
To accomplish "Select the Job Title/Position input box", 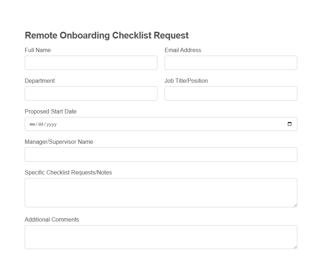I will 230,93.
